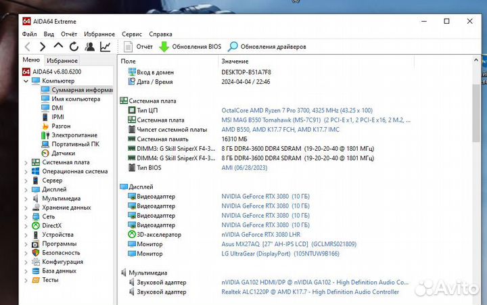Image resolution: width=487 pixels, height=305 pixels.
Task: Click the Отчёт report toolbar button
Action: 138,47
